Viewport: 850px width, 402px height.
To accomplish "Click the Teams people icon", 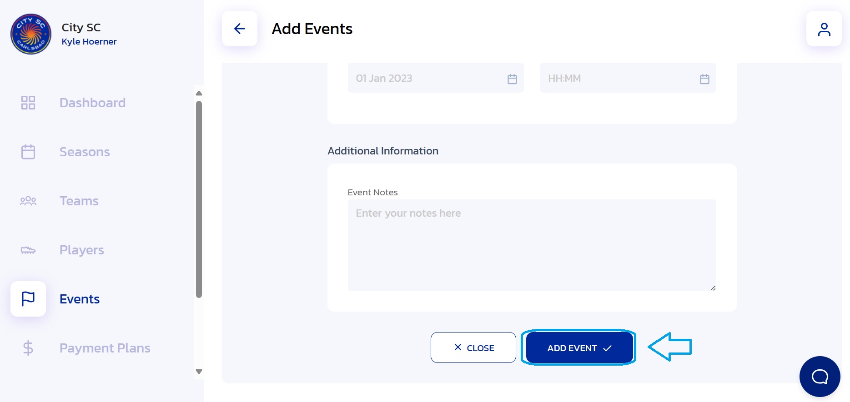I will pos(28,201).
